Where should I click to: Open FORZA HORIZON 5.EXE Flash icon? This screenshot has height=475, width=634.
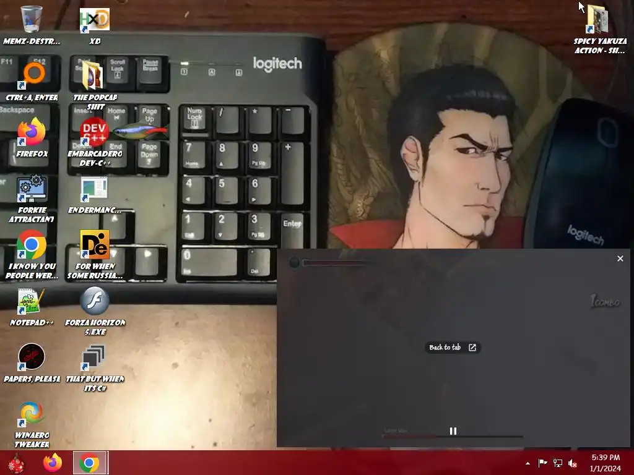pyautogui.click(x=94, y=301)
